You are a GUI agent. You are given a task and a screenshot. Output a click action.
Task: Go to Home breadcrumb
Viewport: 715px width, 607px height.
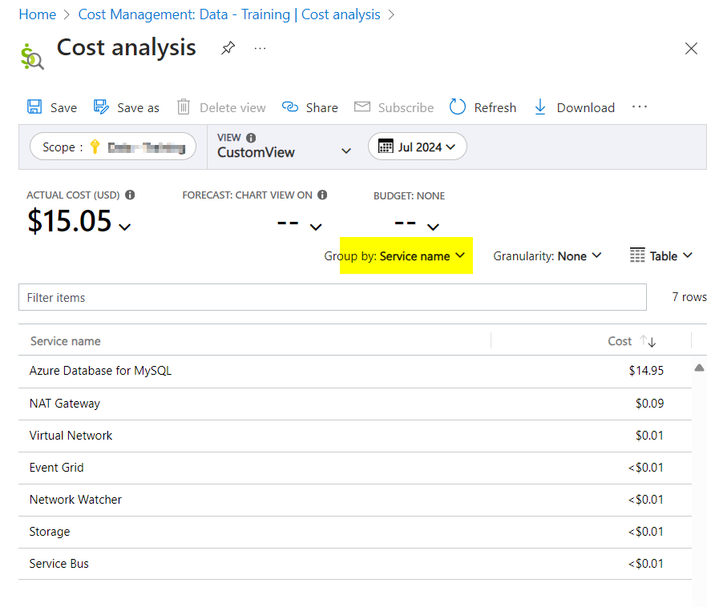coord(38,14)
